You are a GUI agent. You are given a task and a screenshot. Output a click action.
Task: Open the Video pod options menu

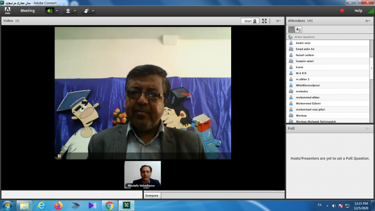pos(278,21)
